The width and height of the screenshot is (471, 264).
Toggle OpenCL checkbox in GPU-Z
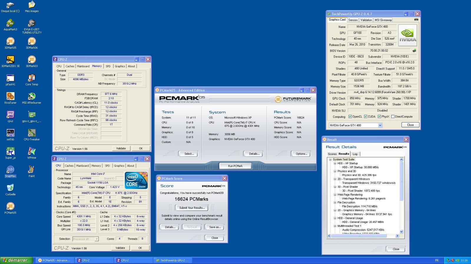pyautogui.click(x=350, y=117)
